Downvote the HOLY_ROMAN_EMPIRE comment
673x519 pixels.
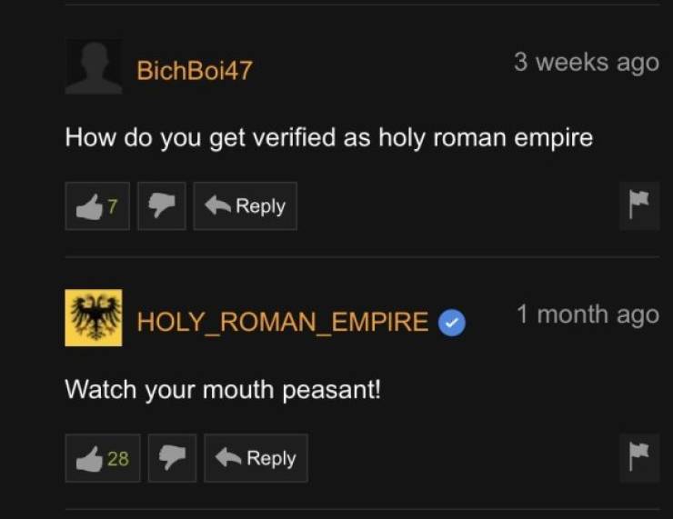click(x=172, y=458)
